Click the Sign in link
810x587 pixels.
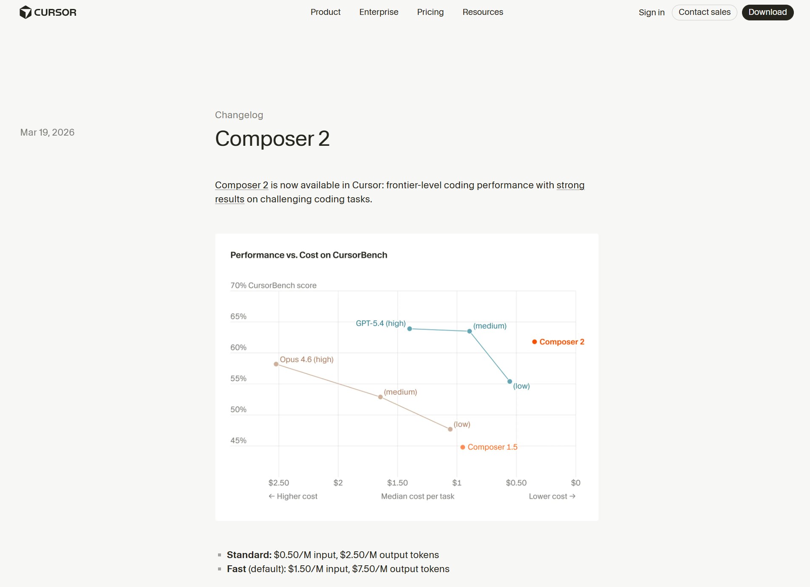tap(651, 13)
